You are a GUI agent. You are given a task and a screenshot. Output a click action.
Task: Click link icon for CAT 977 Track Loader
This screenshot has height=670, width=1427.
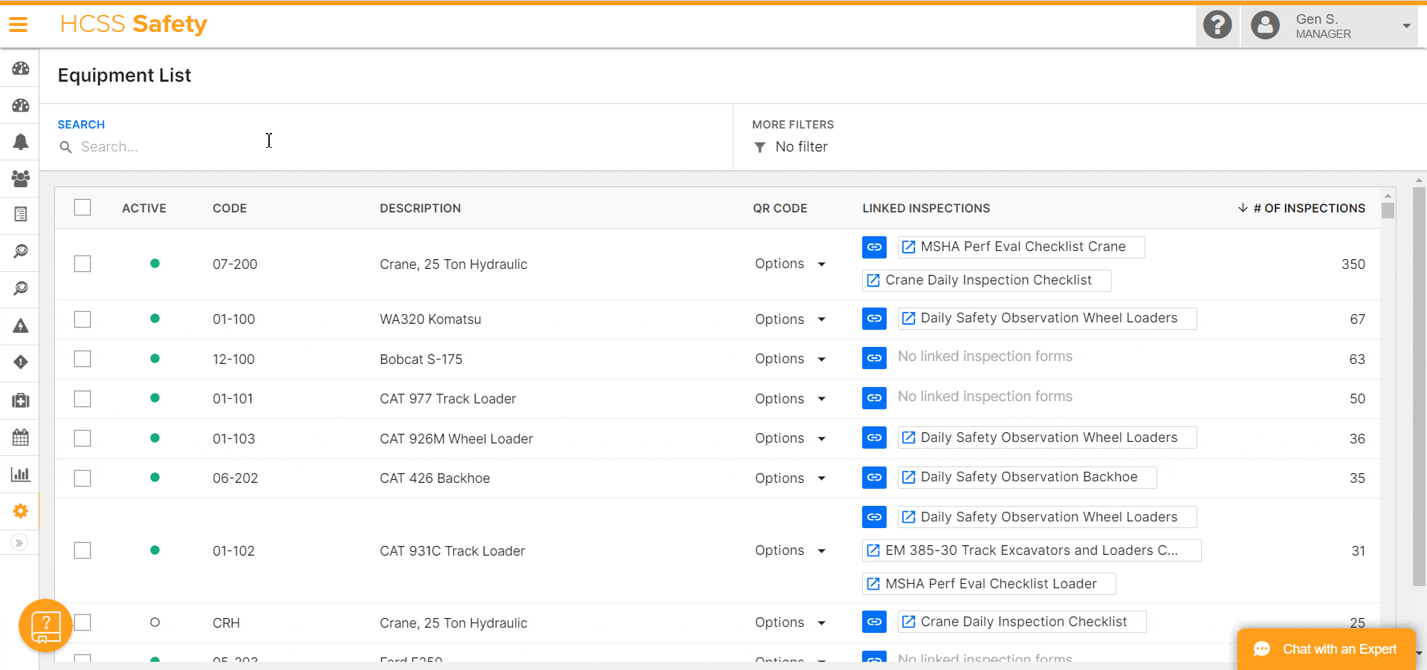(x=875, y=398)
